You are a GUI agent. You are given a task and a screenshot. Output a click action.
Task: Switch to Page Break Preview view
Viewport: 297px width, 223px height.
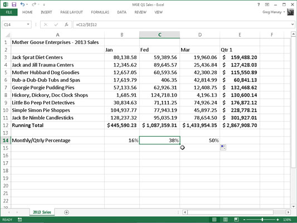click(x=236, y=220)
